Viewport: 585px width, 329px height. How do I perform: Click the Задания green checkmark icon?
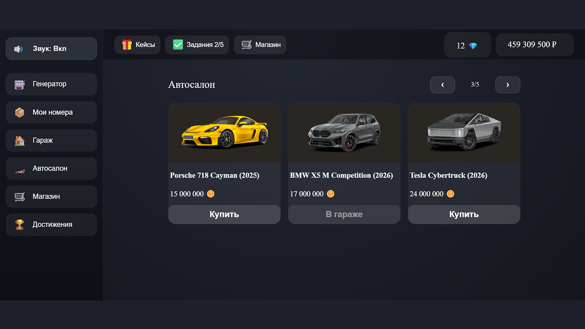click(178, 45)
